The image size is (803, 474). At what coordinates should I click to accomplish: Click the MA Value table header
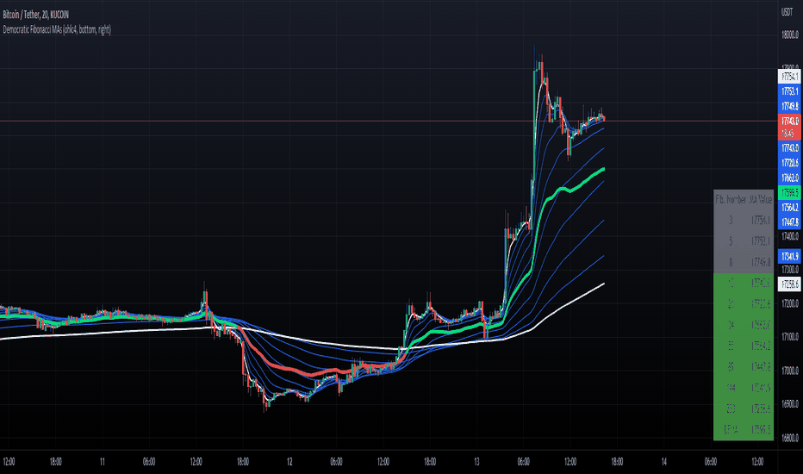click(x=761, y=199)
